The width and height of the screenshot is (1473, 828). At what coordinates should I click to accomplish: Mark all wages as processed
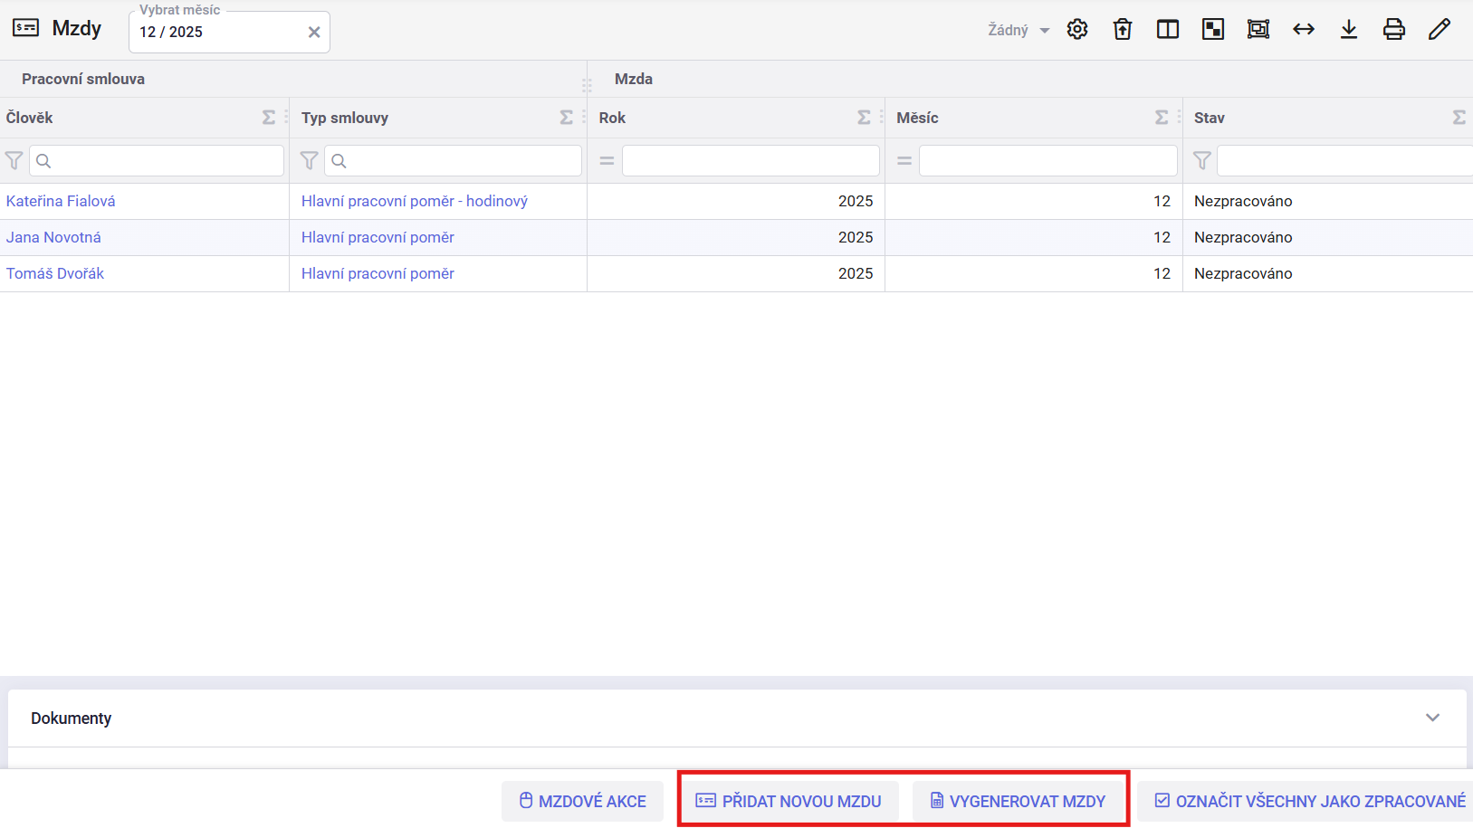click(1310, 801)
